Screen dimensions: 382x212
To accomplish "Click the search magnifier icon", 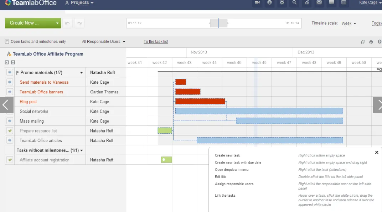I will point(294,3).
